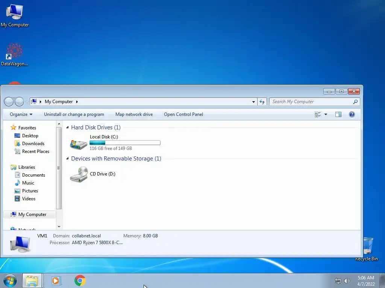This screenshot has width=385, height=288.
Task: Click the Forward navigation arrow button
Action: pyautogui.click(x=19, y=102)
